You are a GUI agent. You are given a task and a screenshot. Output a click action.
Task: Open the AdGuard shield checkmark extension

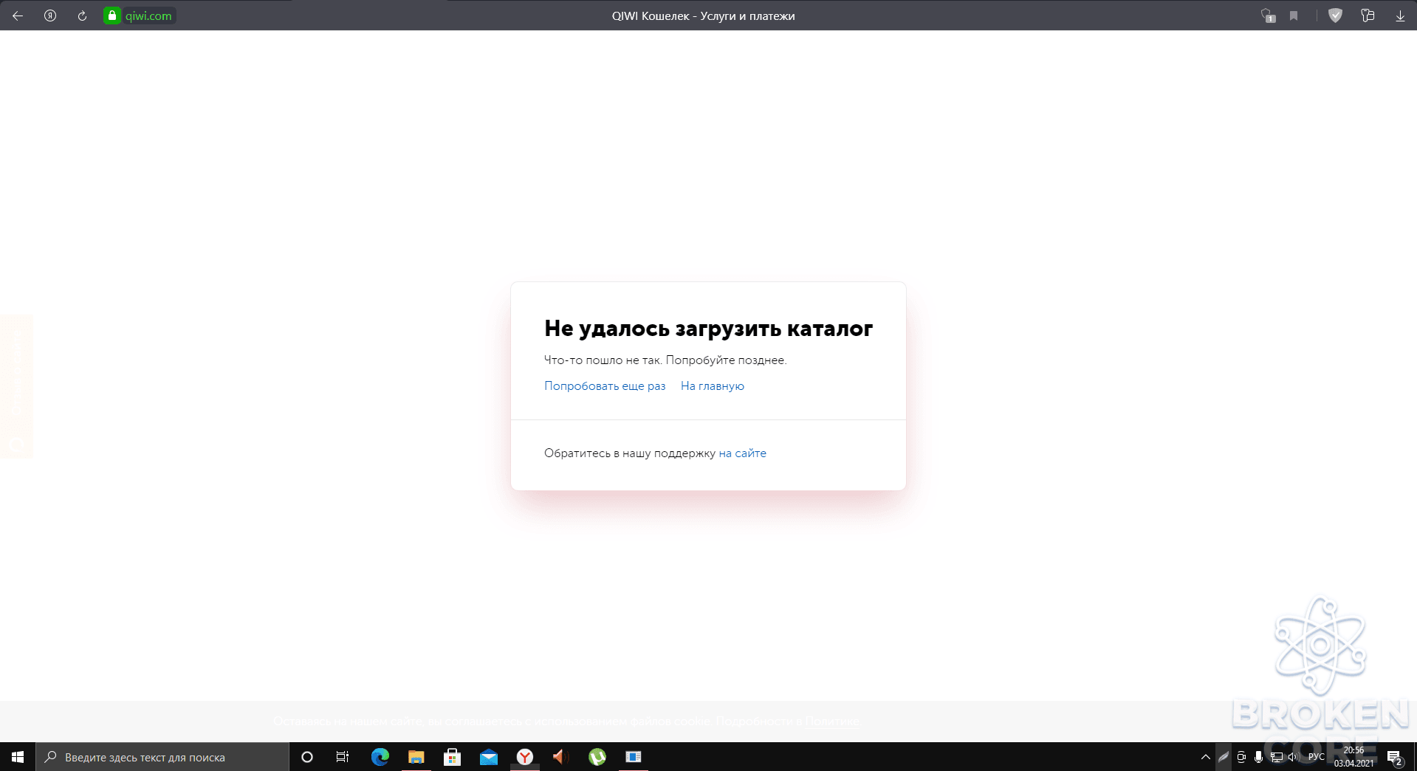[x=1335, y=16]
